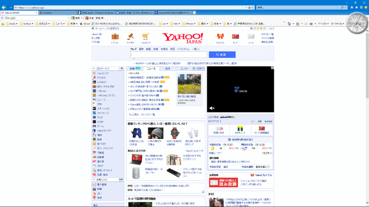The width and height of the screenshot is (369, 207).
Task: Open the browser Home icon in the toolbar
Action: [352, 7]
